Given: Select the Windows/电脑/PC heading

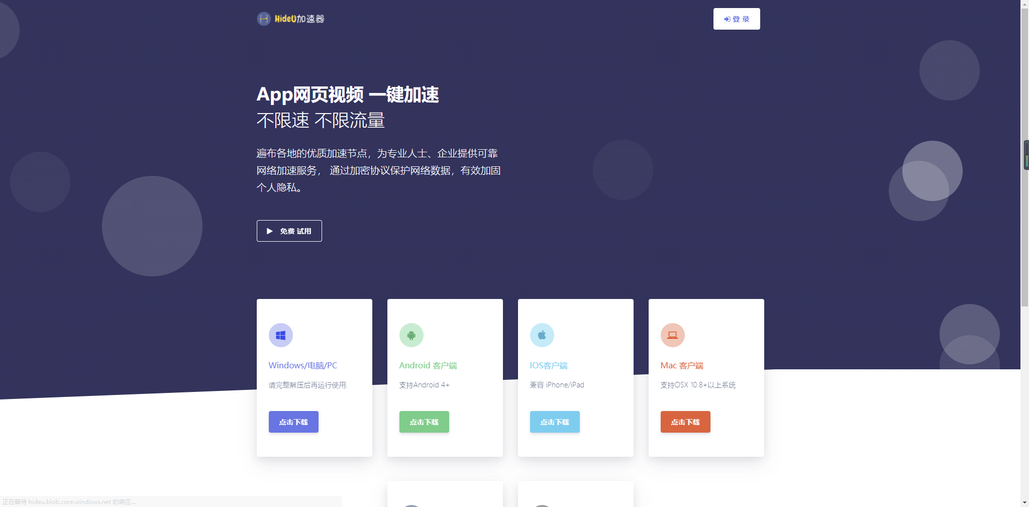Looking at the screenshot, I should point(303,365).
